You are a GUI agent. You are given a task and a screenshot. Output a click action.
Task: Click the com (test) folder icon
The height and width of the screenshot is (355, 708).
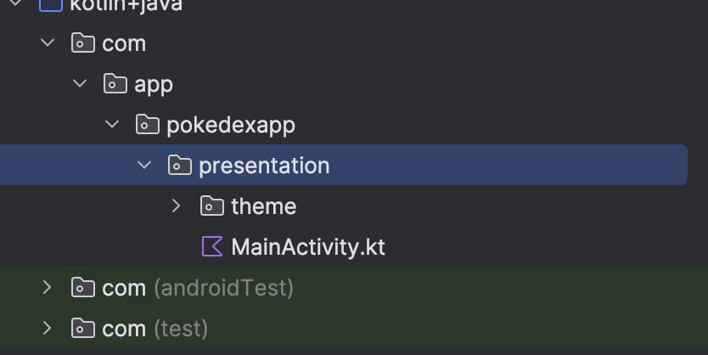click(x=82, y=329)
